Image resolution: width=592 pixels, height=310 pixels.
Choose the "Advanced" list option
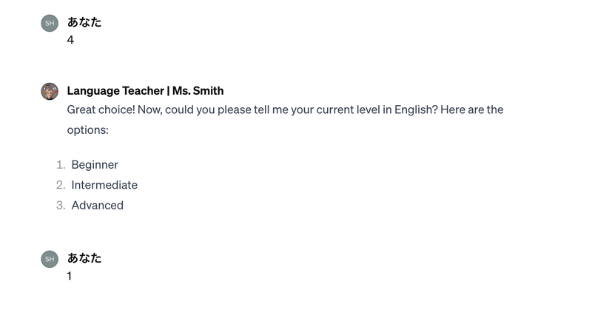coord(97,205)
